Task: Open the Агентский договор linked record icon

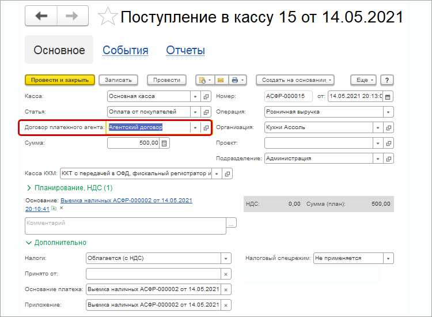Action: point(206,127)
